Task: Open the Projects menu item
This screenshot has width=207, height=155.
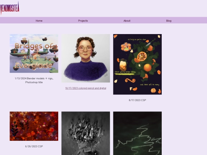Action: [x=83, y=21]
